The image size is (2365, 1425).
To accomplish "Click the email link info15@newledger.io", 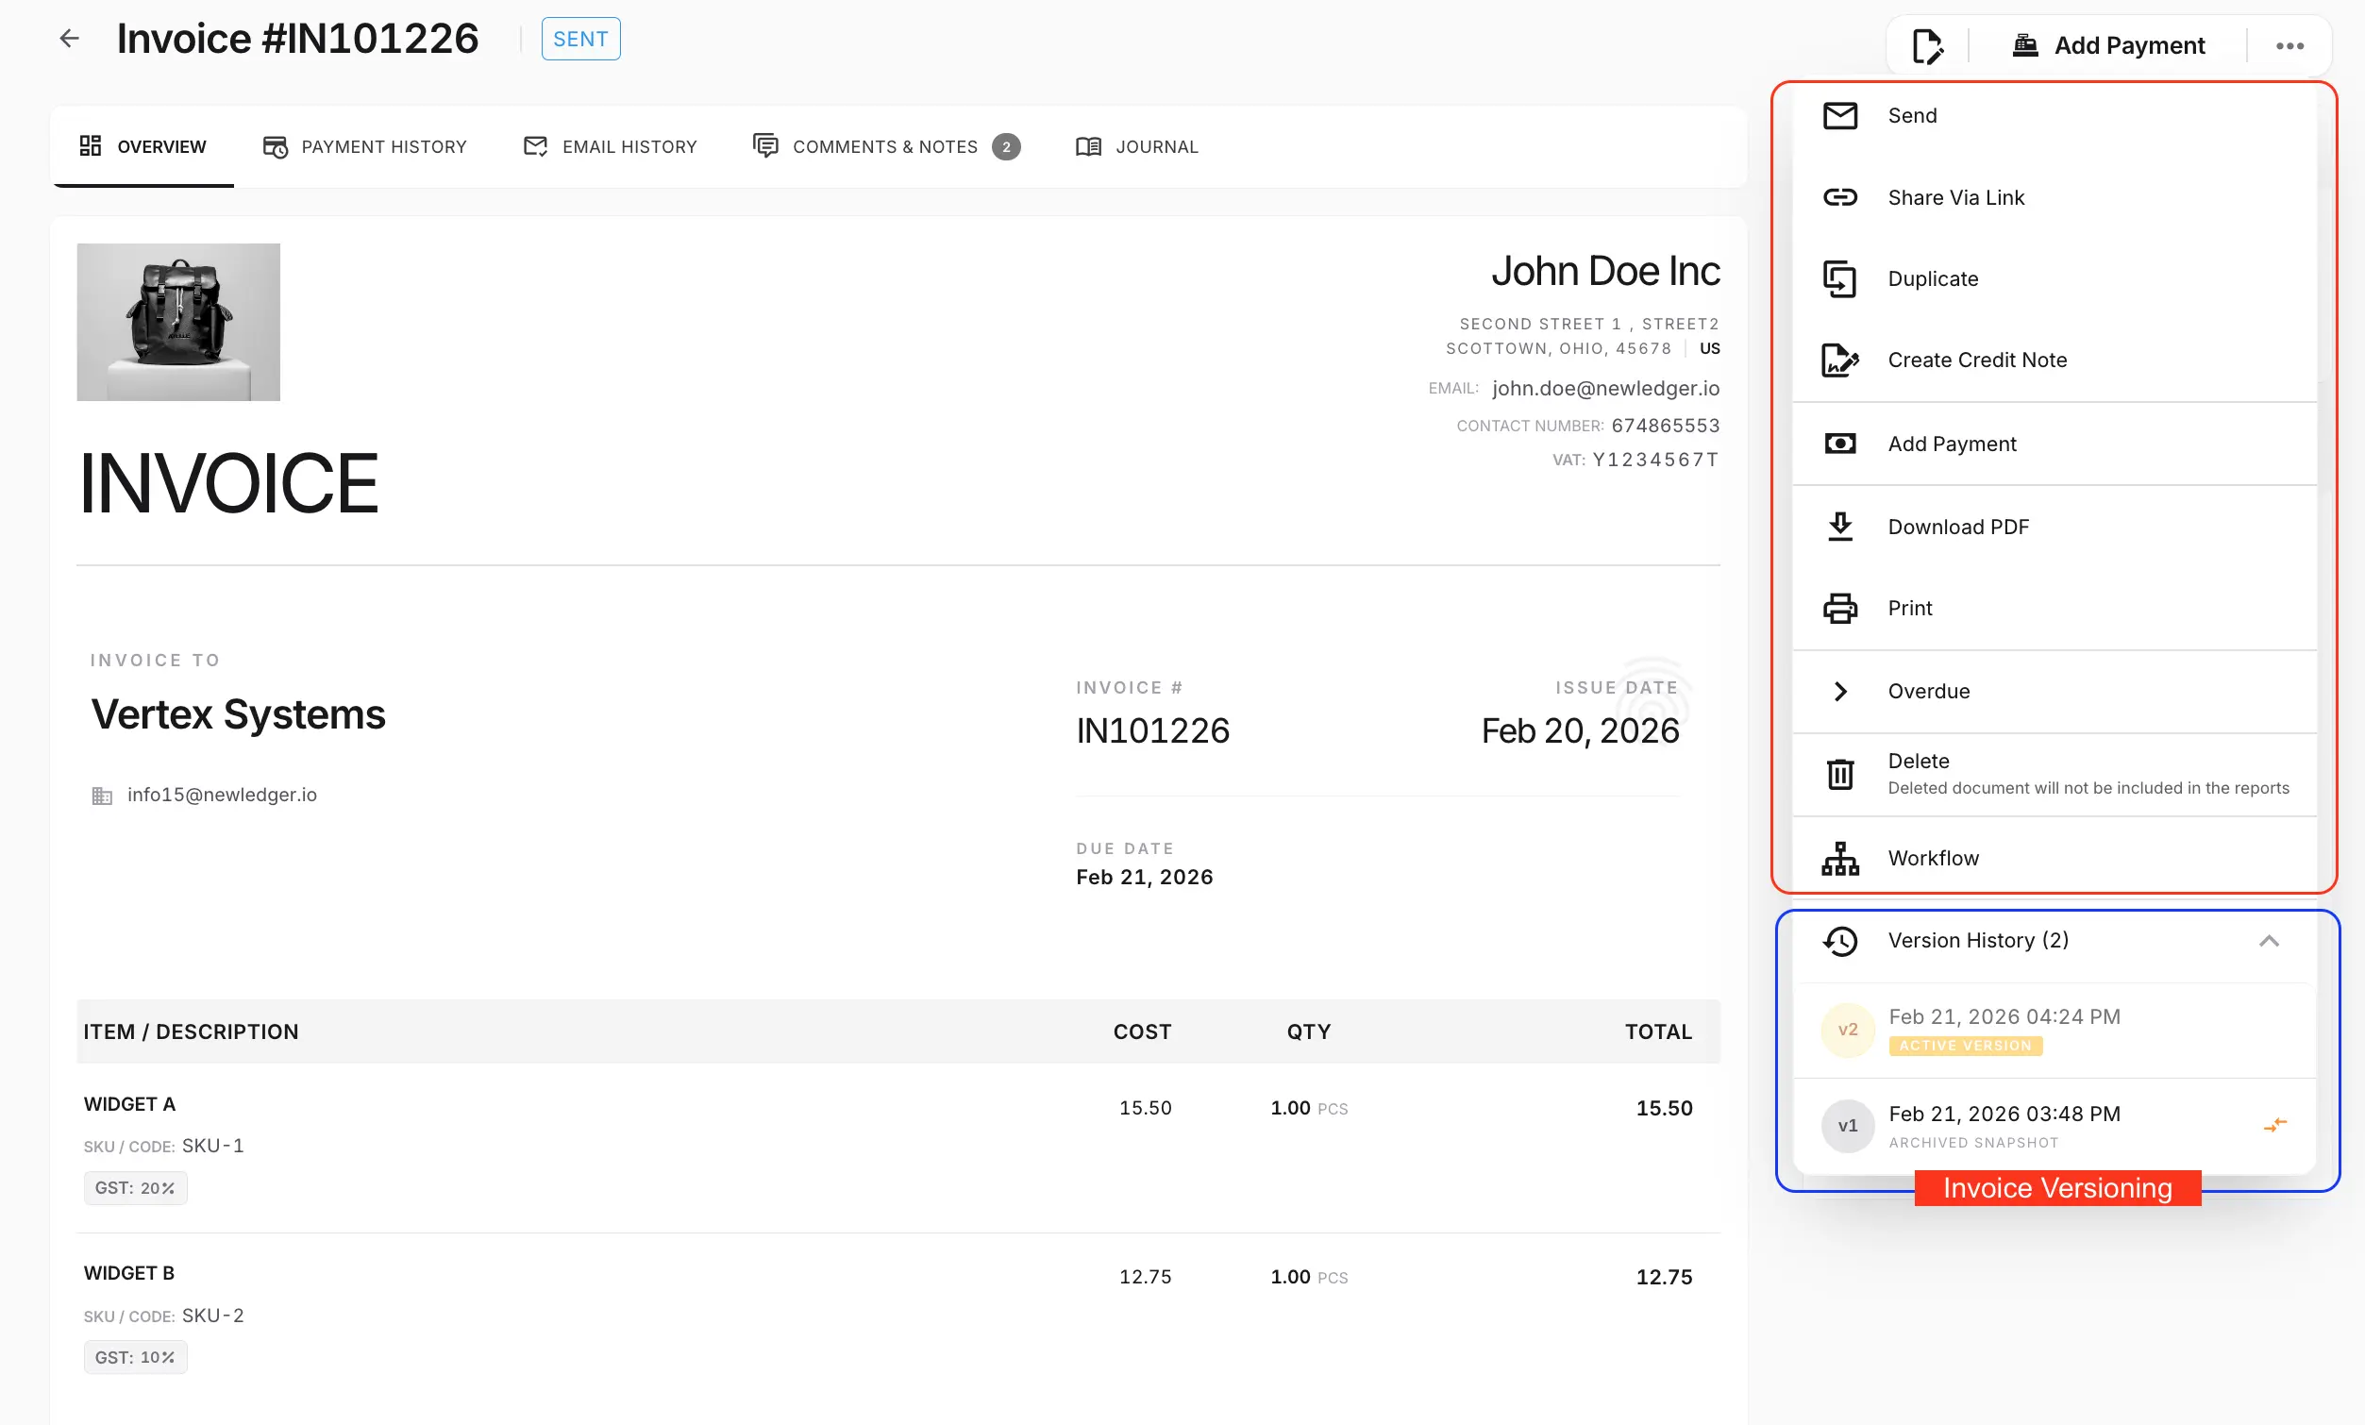I will click(x=222, y=794).
